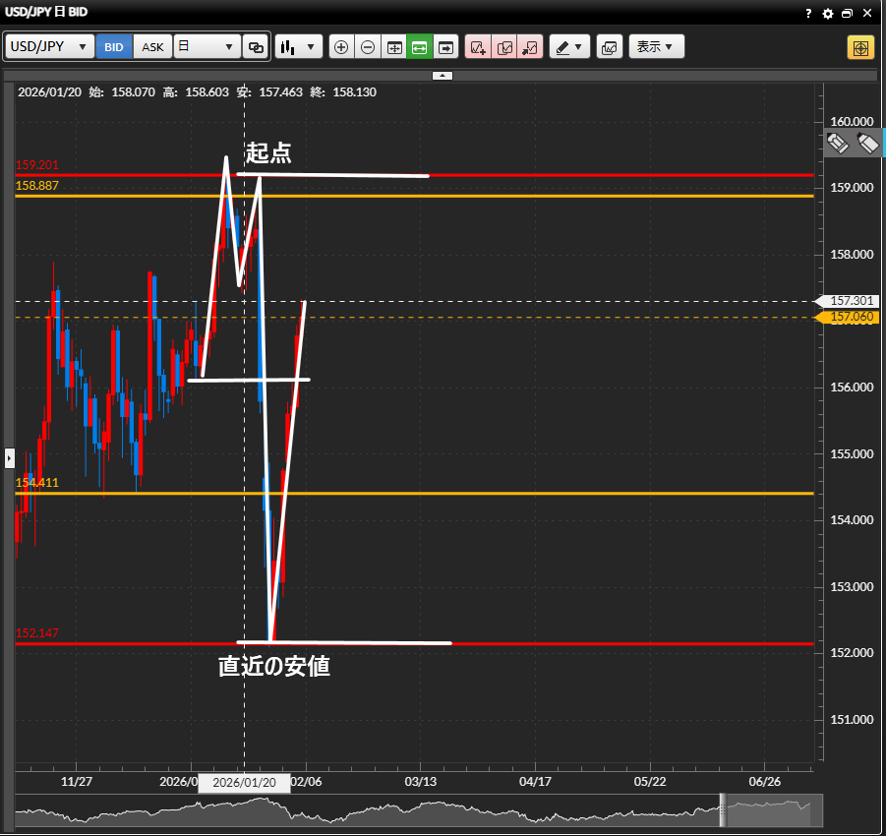Click the zoom out magnifier icon
The height and width of the screenshot is (836, 886).
(368, 47)
